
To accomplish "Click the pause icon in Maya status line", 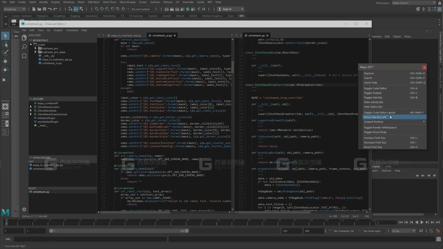I will point(204,9).
